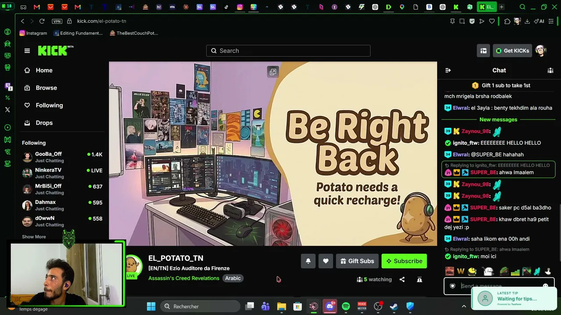Image resolution: width=561 pixels, height=315 pixels.
Task: Open chat identity shield icon
Action: [x=452, y=286]
